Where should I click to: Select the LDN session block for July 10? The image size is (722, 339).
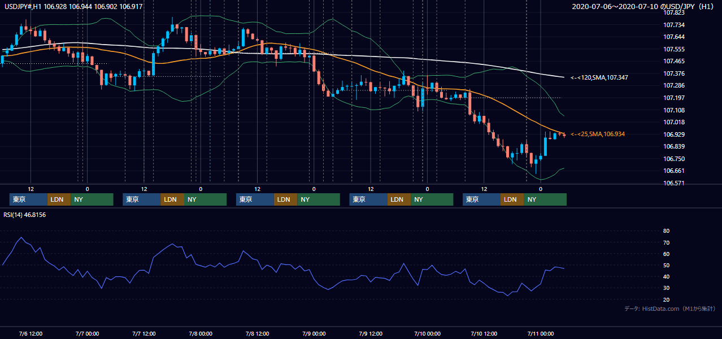click(x=512, y=199)
